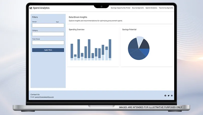The image size is (203, 115).
Task: Focus the Vendor filter input field
Action: 48,25
